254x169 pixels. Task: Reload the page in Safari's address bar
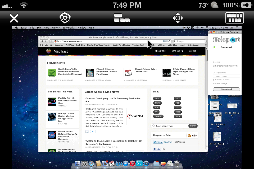point(169,41)
